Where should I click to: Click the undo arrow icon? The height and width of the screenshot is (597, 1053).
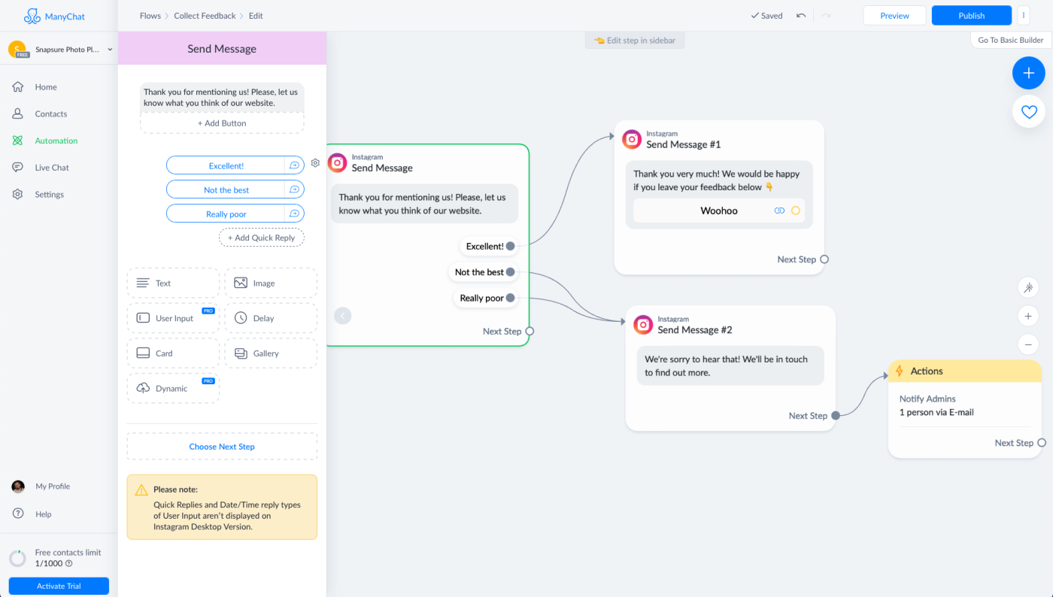[x=801, y=15]
